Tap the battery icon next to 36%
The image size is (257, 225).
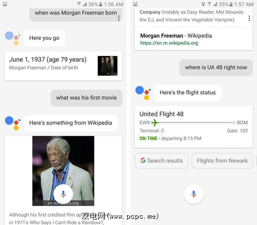coord(100,4)
